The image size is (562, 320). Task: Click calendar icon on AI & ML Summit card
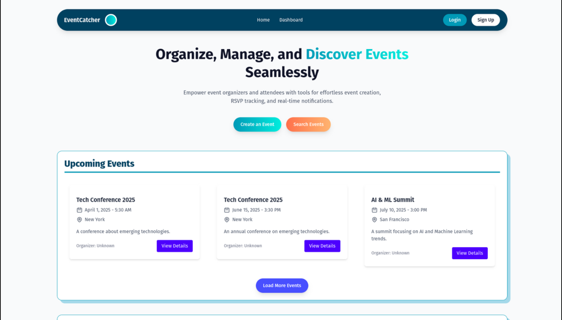(x=374, y=210)
